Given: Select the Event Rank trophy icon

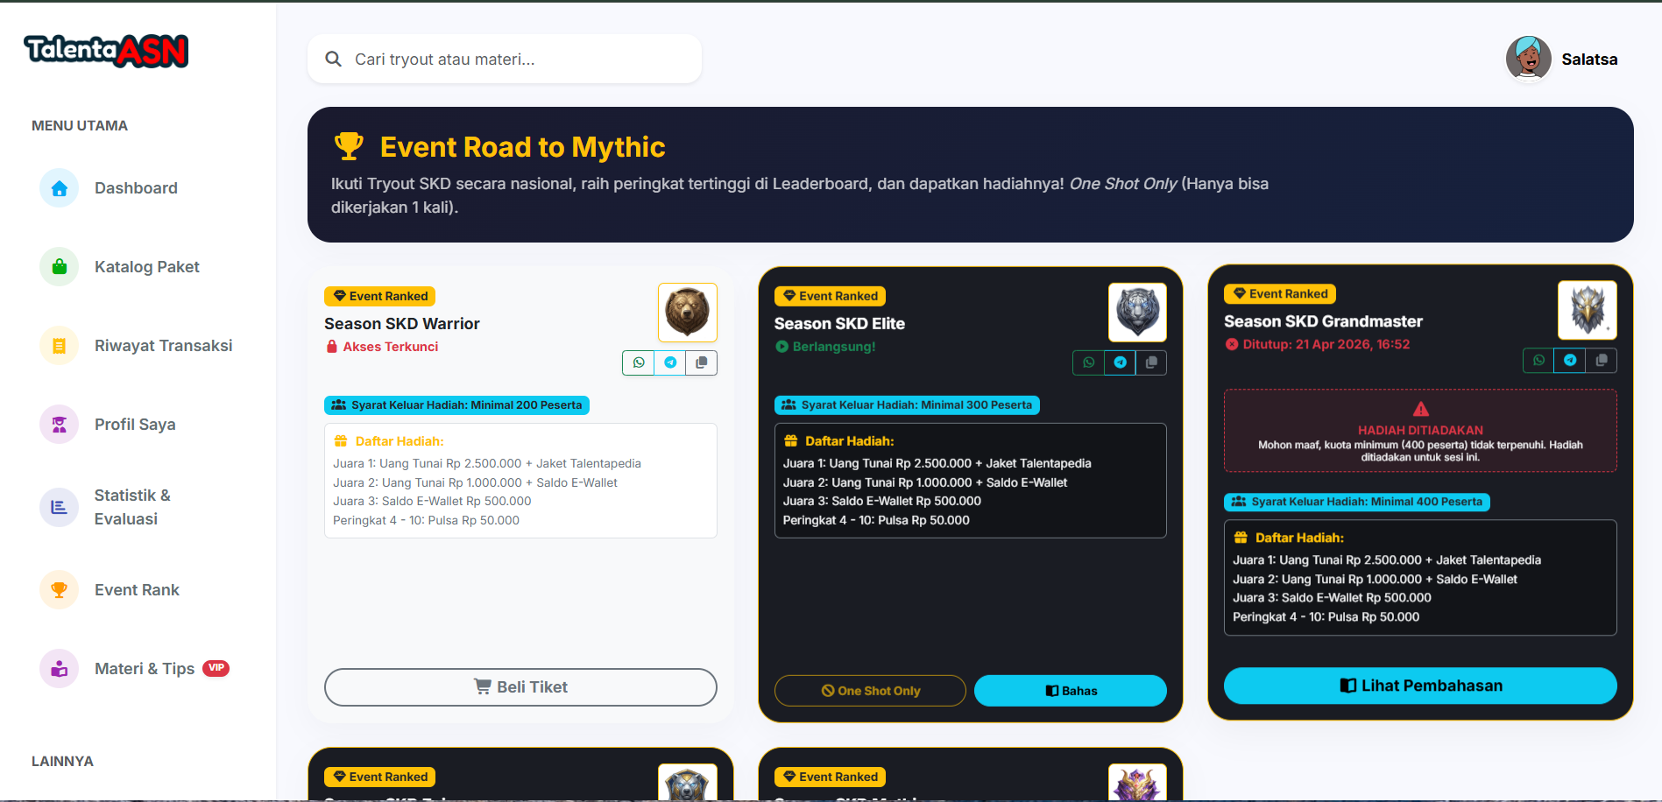Looking at the screenshot, I should coord(59,589).
